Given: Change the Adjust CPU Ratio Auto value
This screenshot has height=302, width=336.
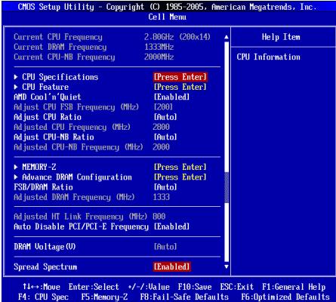Looking at the screenshot, I should click(165, 117).
